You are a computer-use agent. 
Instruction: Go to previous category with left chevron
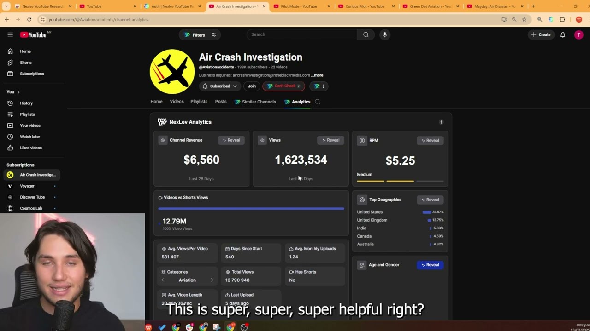[x=163, y=280]
